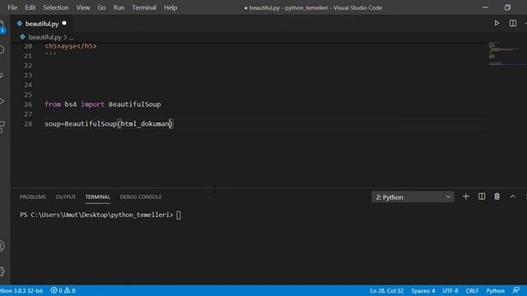
Task: Open the Help menu
Action: [170, 7]
